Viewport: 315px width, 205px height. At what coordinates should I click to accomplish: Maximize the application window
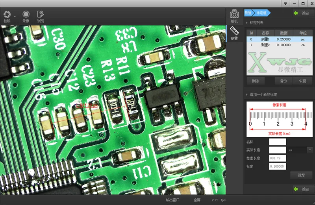click(303, 4)
